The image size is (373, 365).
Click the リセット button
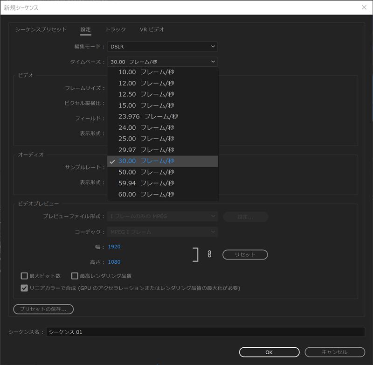[x=245, y=254]
